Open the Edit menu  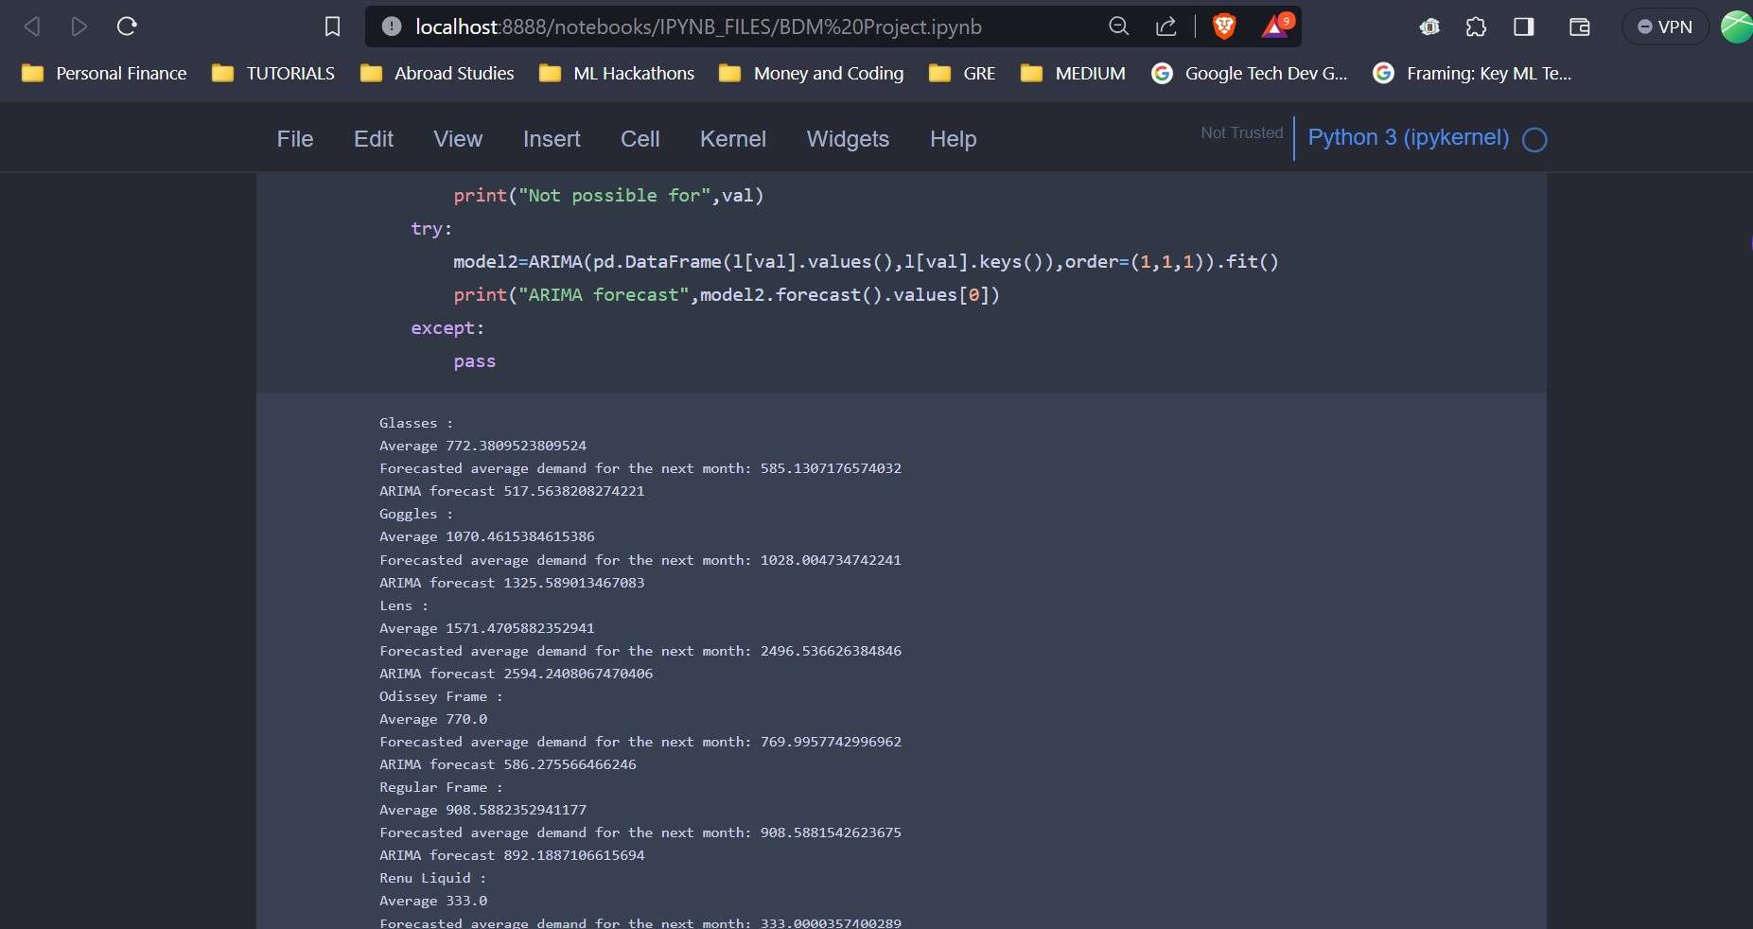click(x=374, y=139)
